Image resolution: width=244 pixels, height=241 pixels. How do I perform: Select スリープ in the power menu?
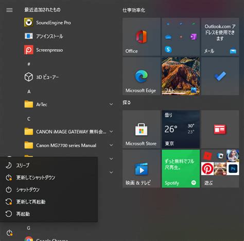[49, 165]
